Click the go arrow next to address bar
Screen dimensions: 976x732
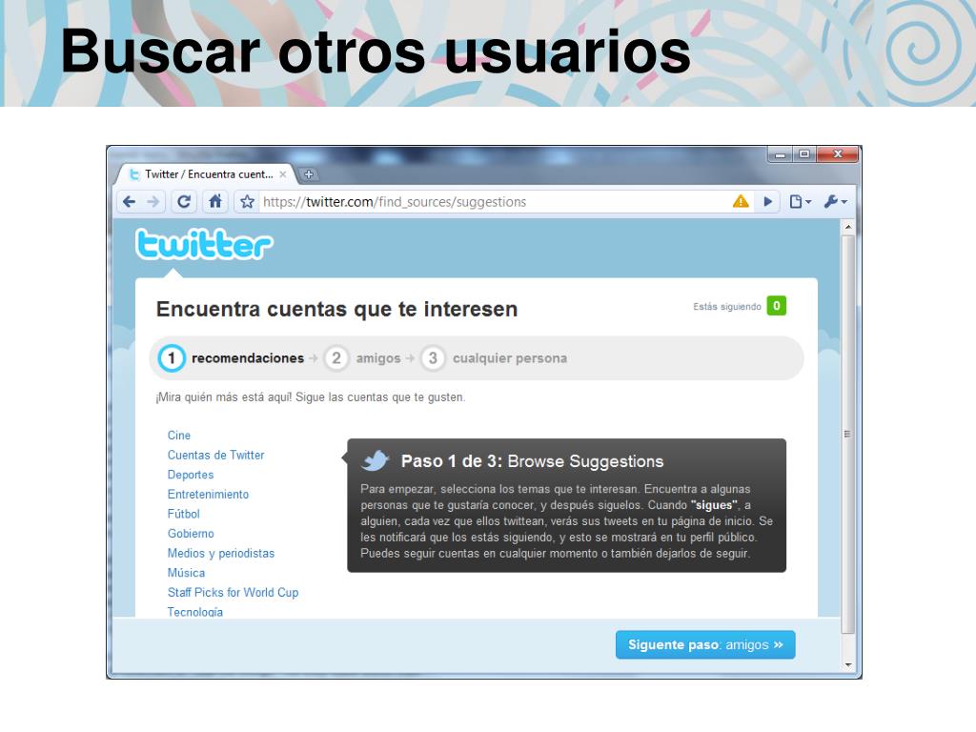[x=767, y=202]
